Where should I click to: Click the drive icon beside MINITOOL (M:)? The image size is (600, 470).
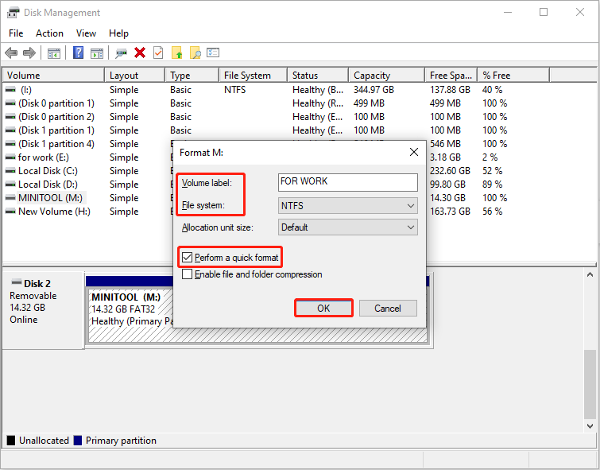pos(10,198)
